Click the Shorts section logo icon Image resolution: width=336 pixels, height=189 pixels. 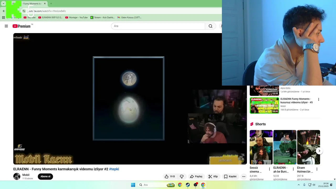coord(252,124)
